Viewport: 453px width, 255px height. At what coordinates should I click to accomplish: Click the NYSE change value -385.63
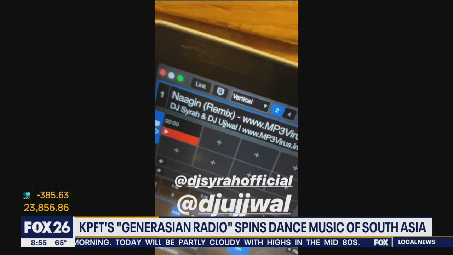pyautogui.click(x=53, y=195)
